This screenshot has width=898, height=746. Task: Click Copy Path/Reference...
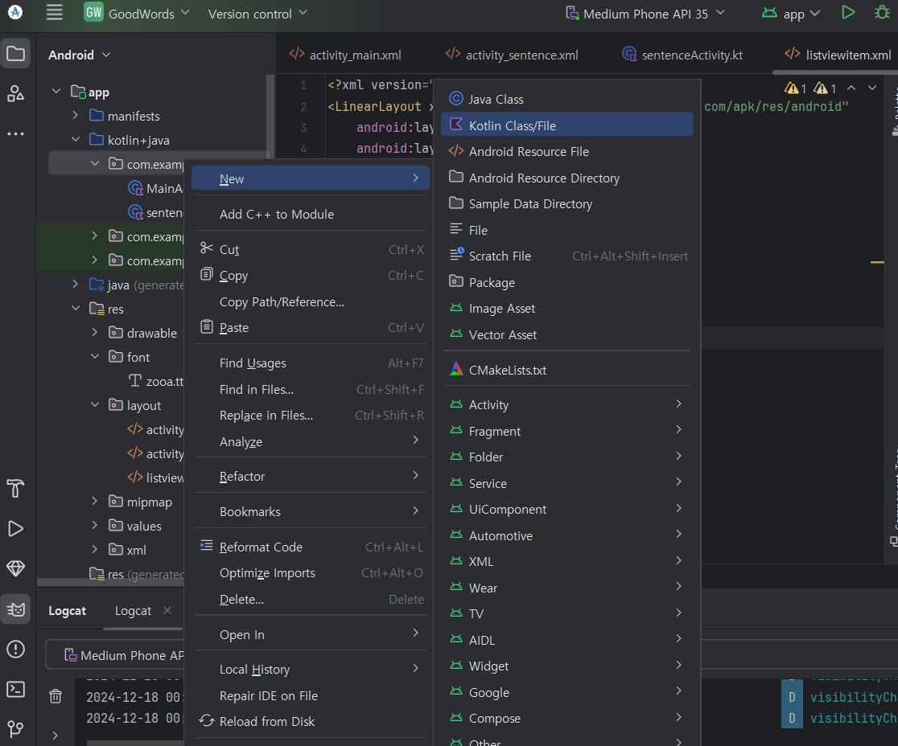(311, 302)
